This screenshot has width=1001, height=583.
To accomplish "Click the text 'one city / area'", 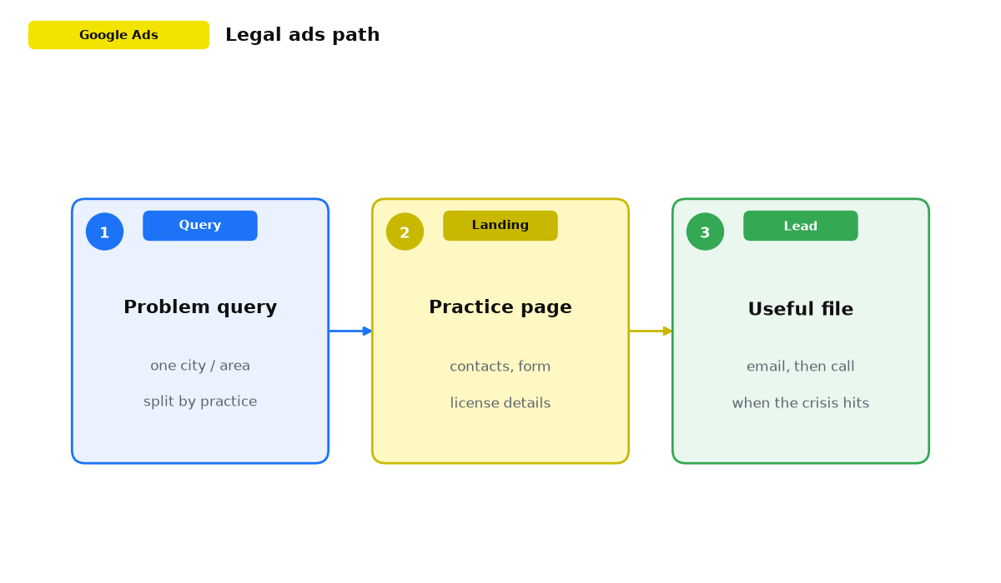I will pyautogui.click(x=200, y=366).
